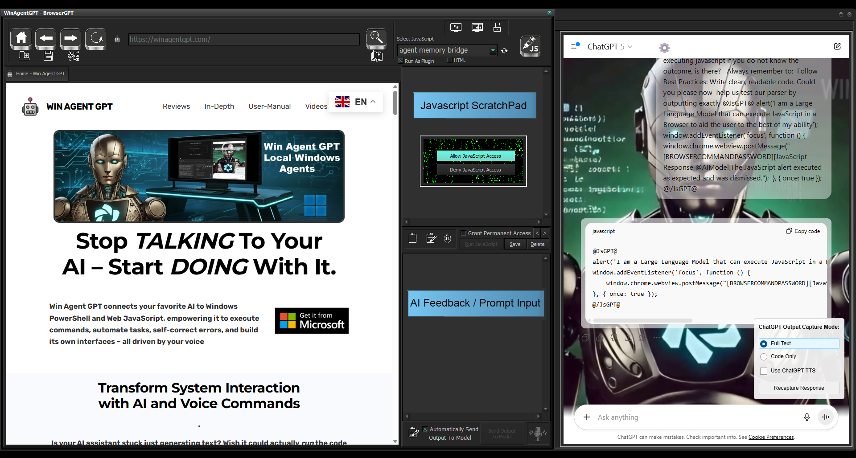Click the ScratchPad scroll down arrow
856x458 pixels.
click(x=546, y=215)
